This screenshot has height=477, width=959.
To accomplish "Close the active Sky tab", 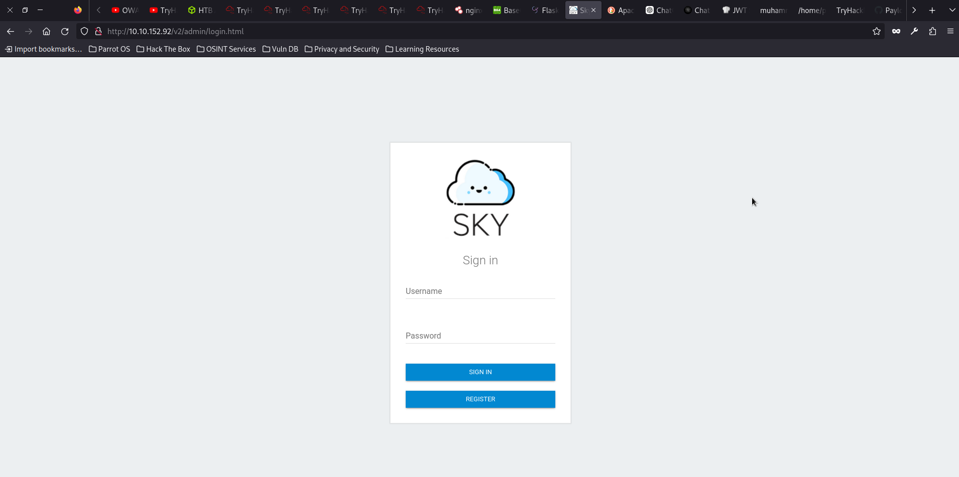I will [593, 10].
